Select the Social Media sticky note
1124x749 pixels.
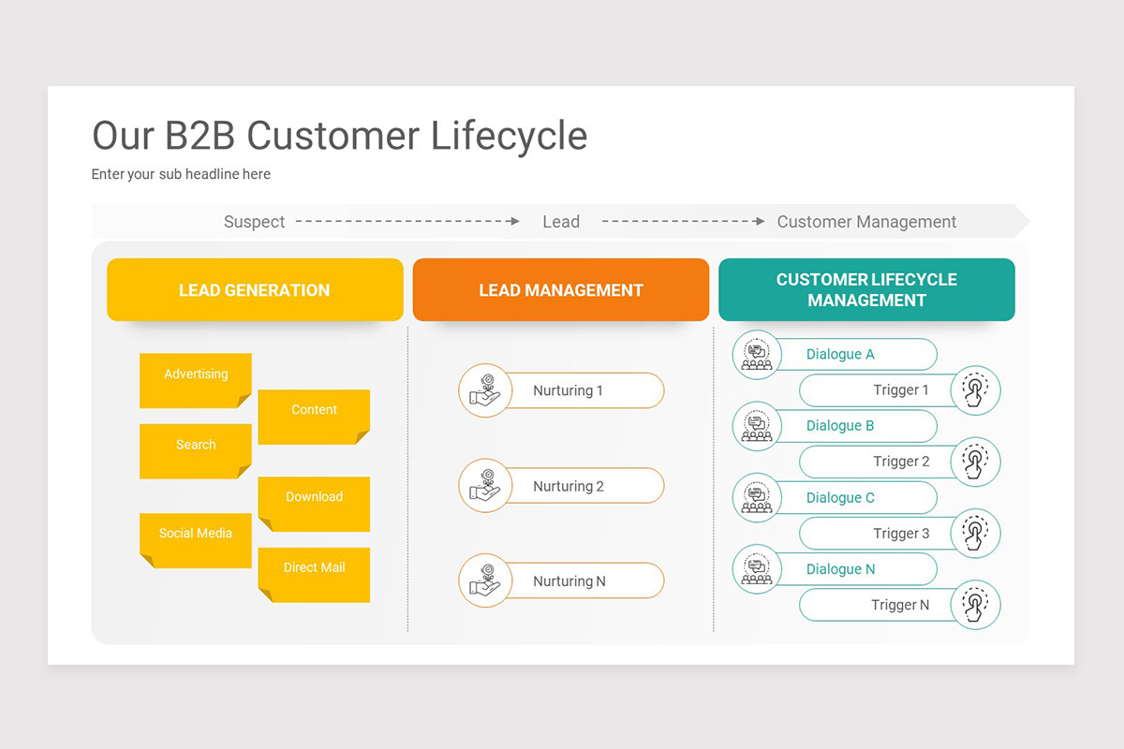pyautogui.click(x=196, y=540)
